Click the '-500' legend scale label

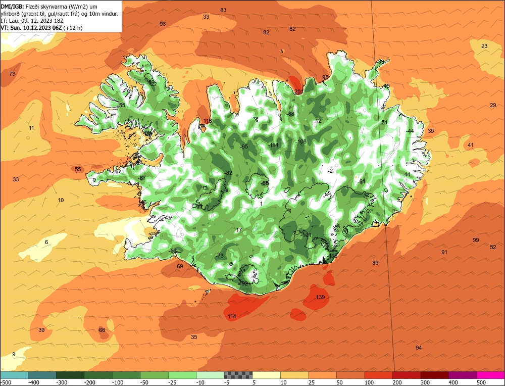6,382
